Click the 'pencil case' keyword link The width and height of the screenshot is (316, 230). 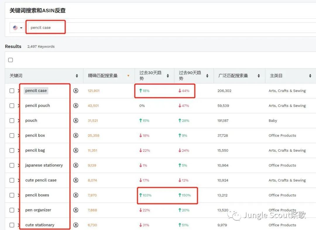tap(36, 91)
